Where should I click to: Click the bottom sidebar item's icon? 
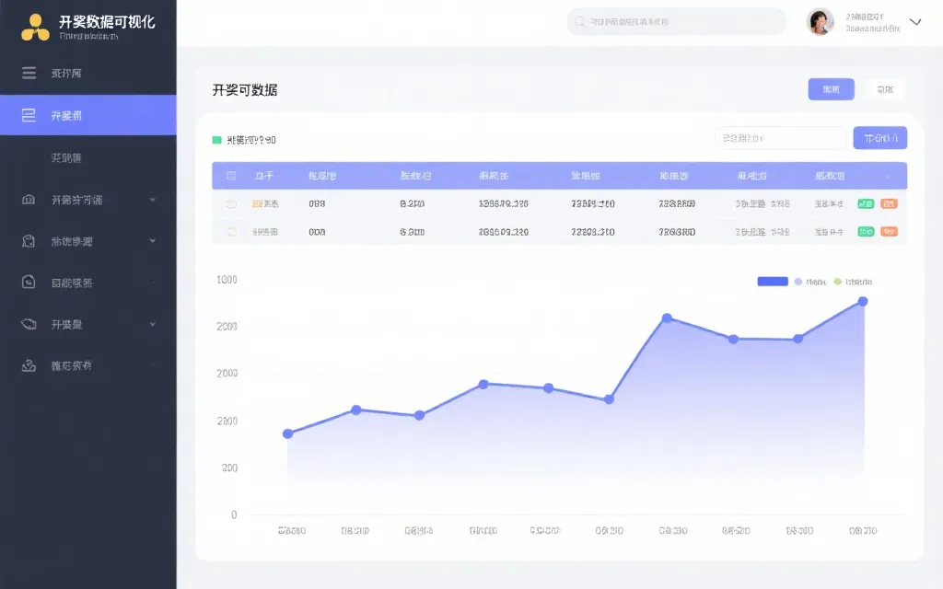pyautogui.click(x=29, y=366)
